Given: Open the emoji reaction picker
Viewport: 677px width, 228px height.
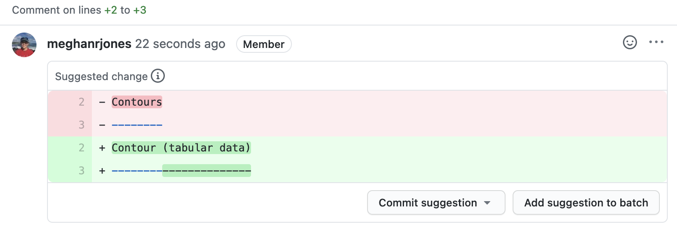Looking at the screenshot, I should coord(630,42).
